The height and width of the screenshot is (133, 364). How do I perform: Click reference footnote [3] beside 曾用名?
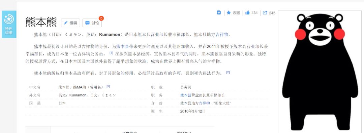click(x=108, y=86)
